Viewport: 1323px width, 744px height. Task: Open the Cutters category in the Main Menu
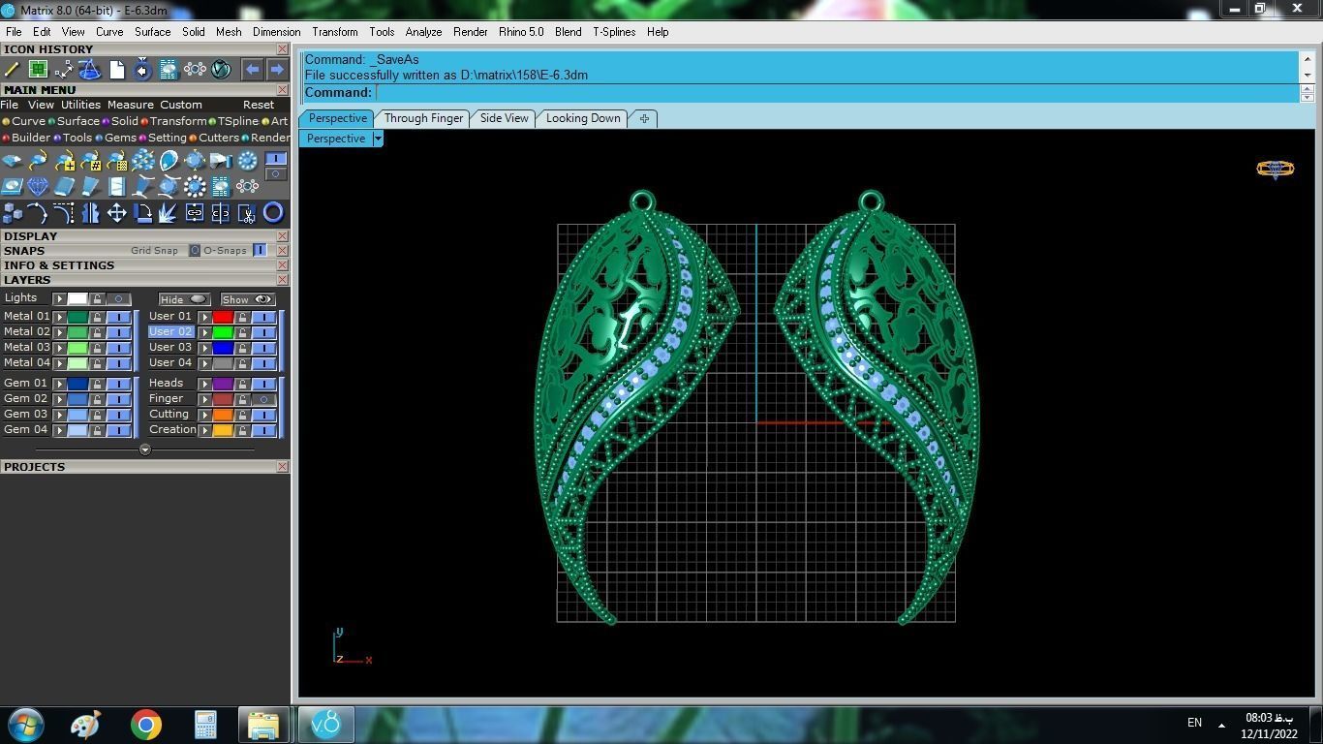214,138
